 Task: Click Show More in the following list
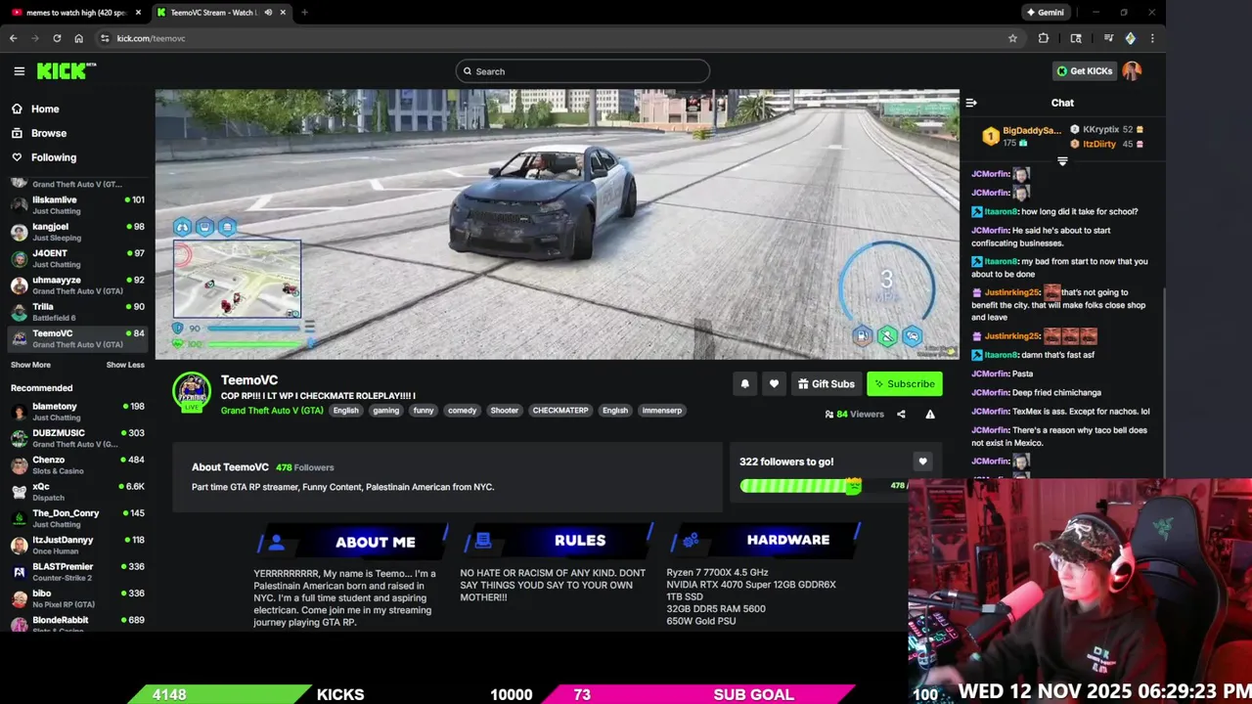point(30,365)
